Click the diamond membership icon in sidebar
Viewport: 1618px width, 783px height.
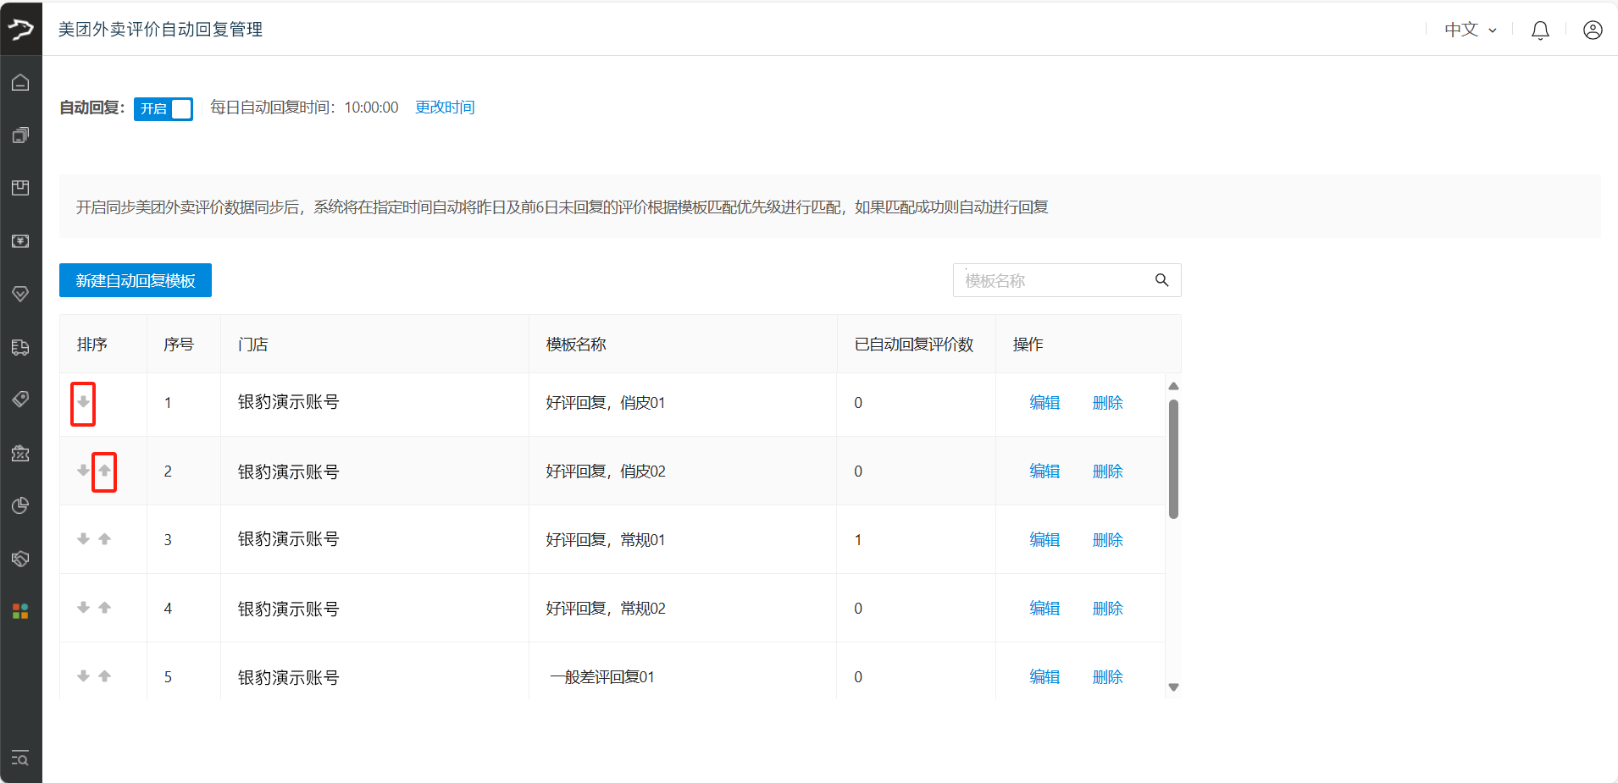pos(20,294)
